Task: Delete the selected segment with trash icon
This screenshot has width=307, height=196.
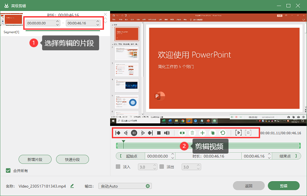Action: pyautogui.click(x=192, y=133)
